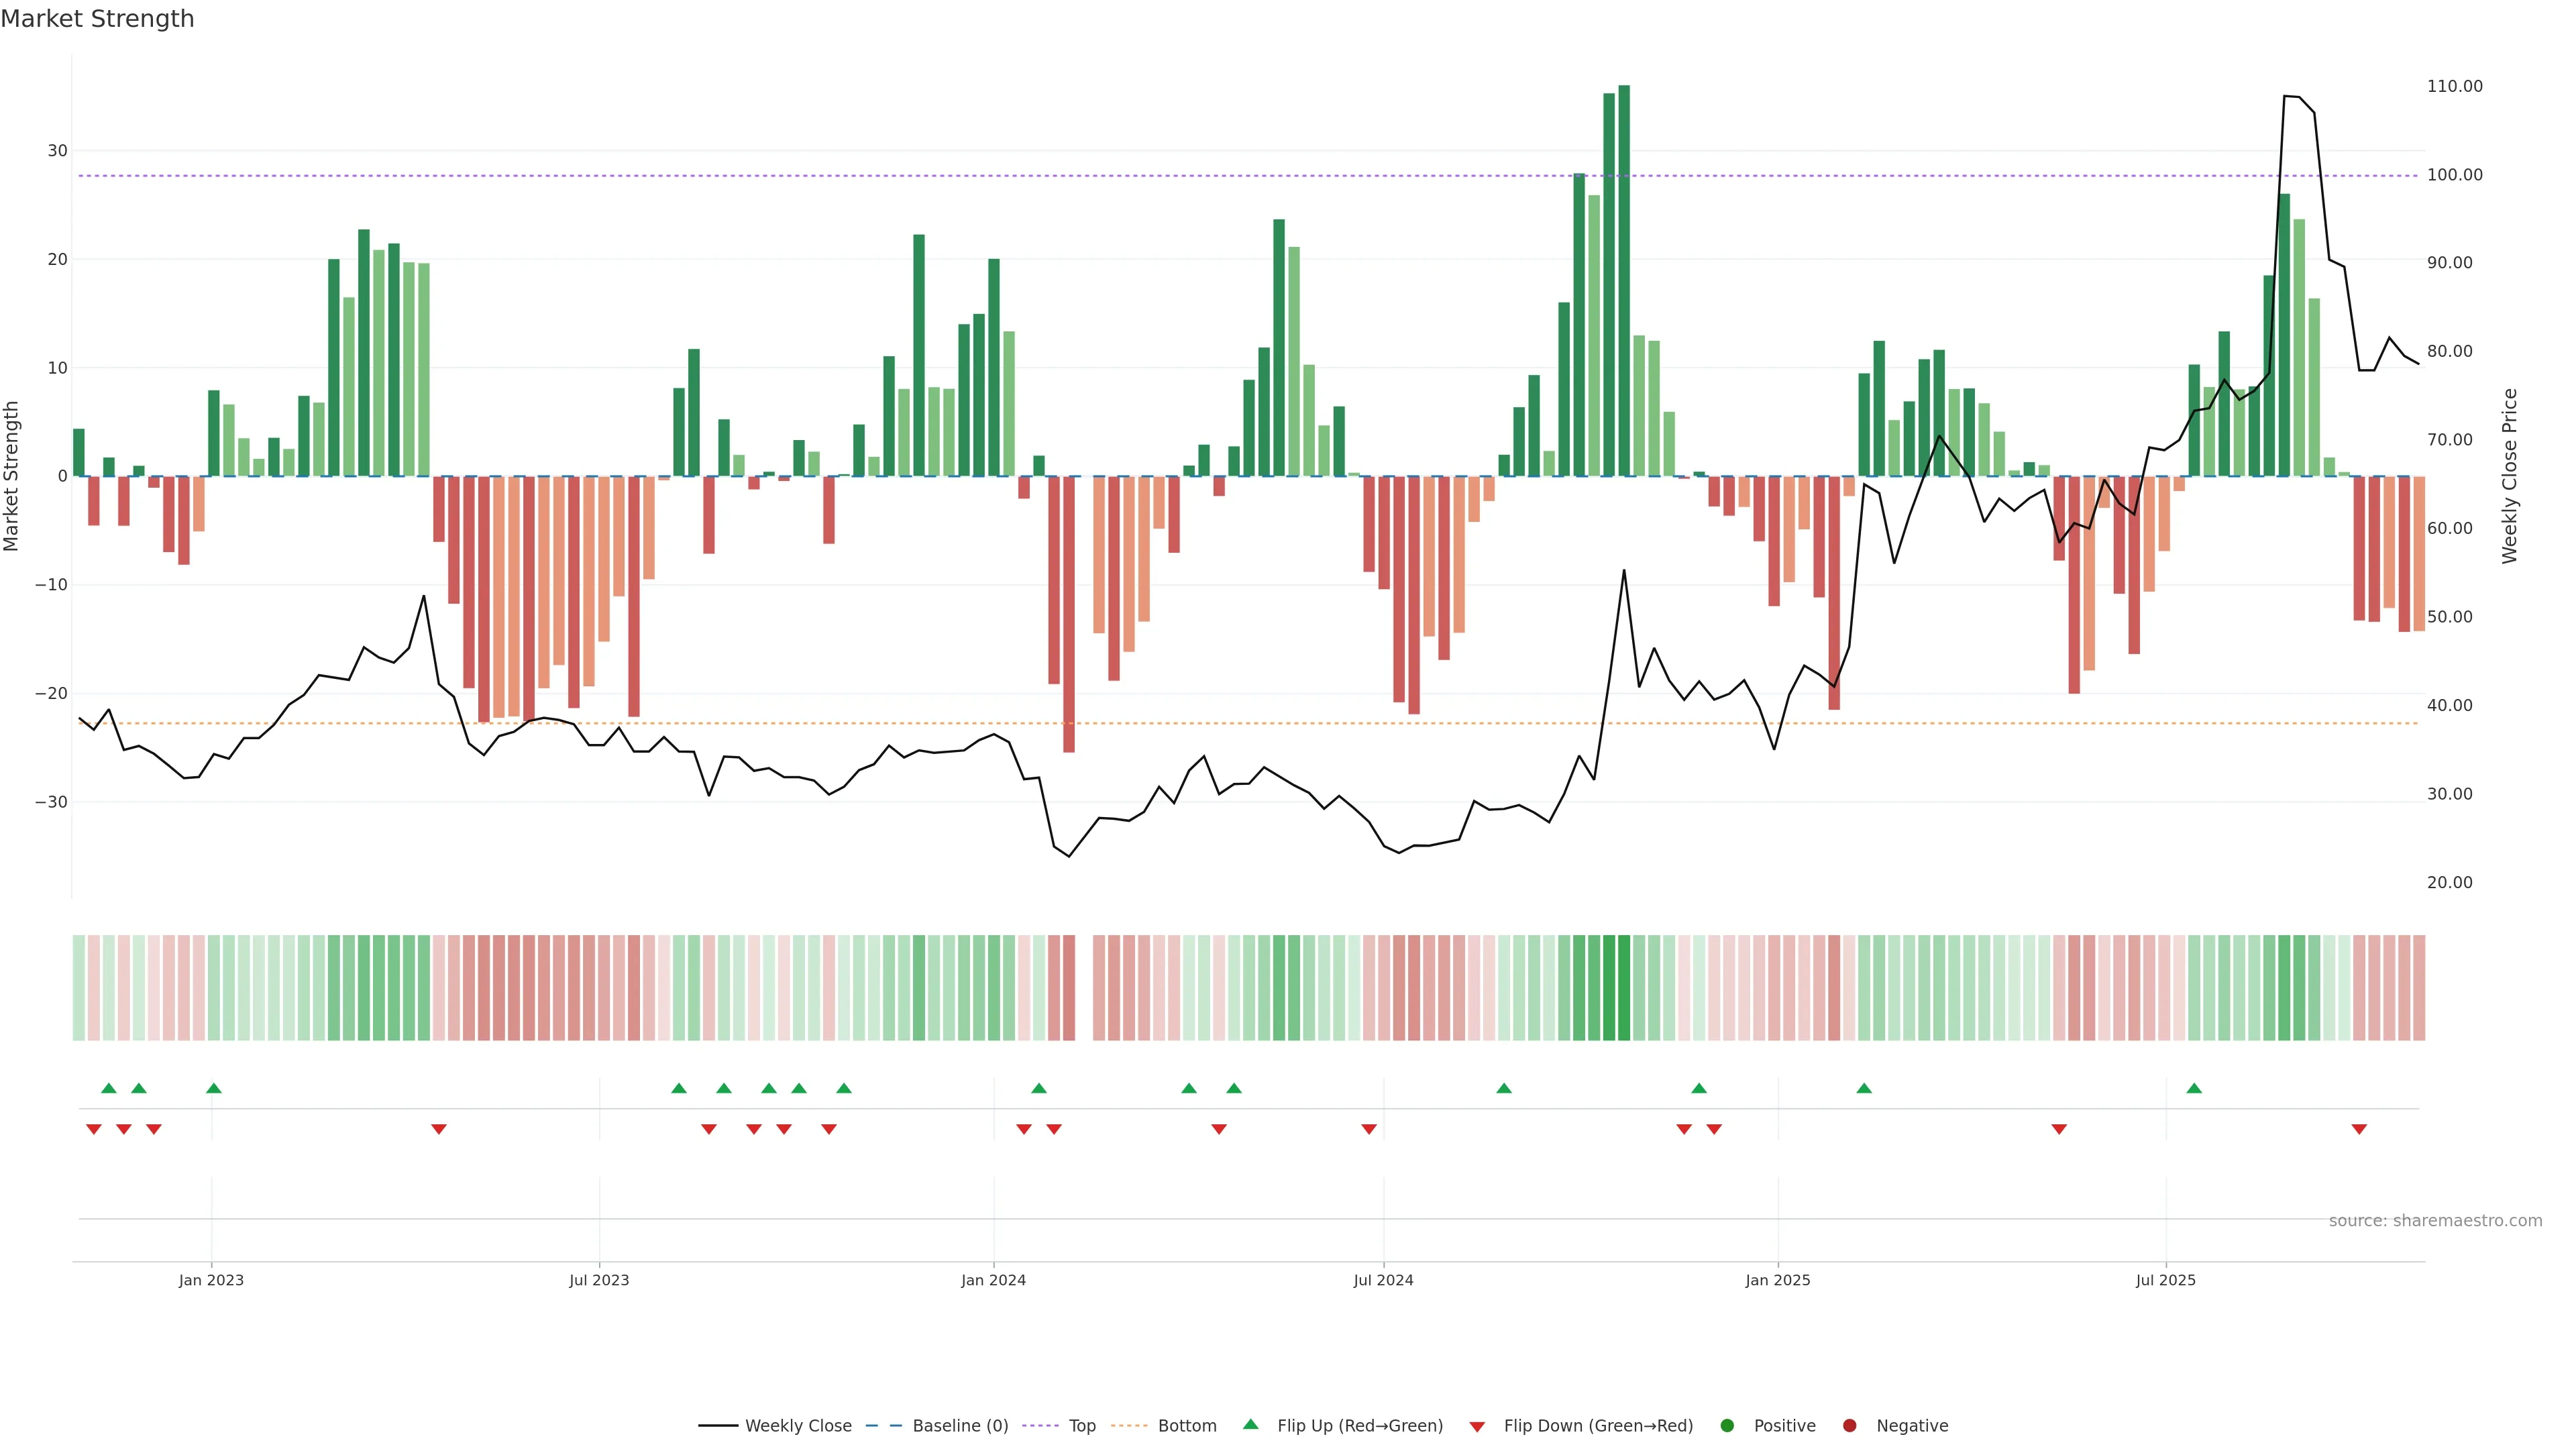
Task: Click the Jul 2024 x-axis label
Action: point(1383,1280)
